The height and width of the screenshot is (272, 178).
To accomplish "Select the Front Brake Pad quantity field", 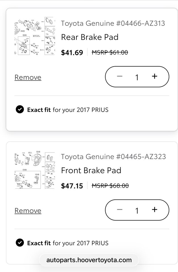I will (x=137, y=210).
